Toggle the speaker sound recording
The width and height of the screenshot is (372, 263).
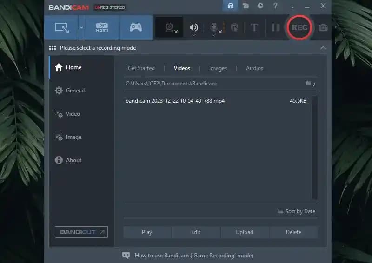coord(194,28)
